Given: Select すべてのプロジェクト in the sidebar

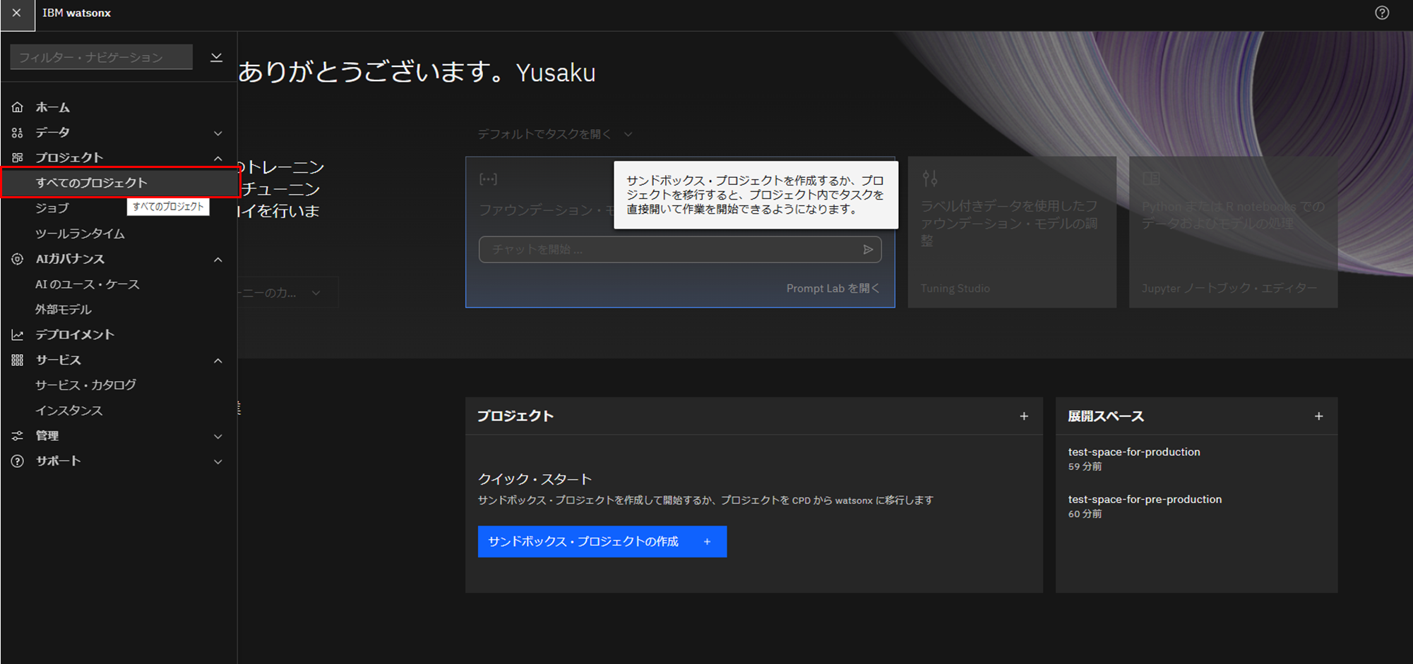Looking at the screenshot, I should pos(120,183).
